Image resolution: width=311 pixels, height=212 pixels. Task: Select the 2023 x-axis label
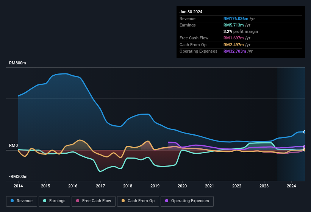pyautogui.click(x=264, y=186)
